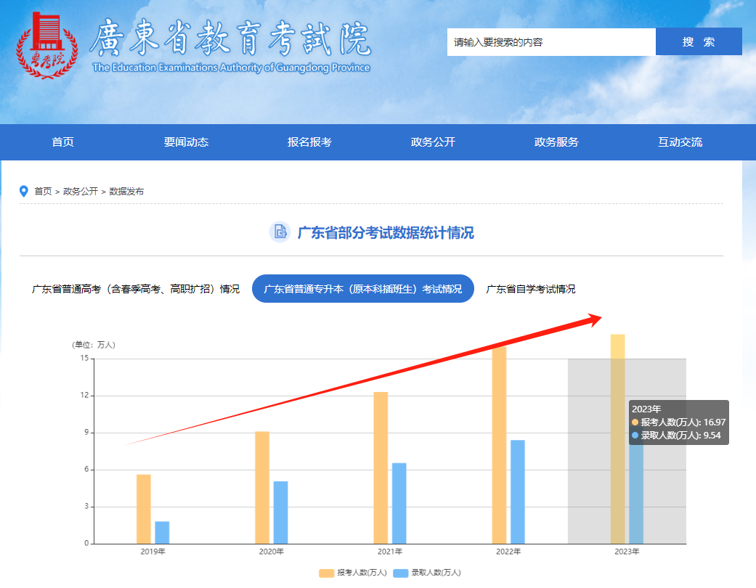Click inside the search input field
Image resolution: width=756 pixels, height=588 pixels.
550,42
